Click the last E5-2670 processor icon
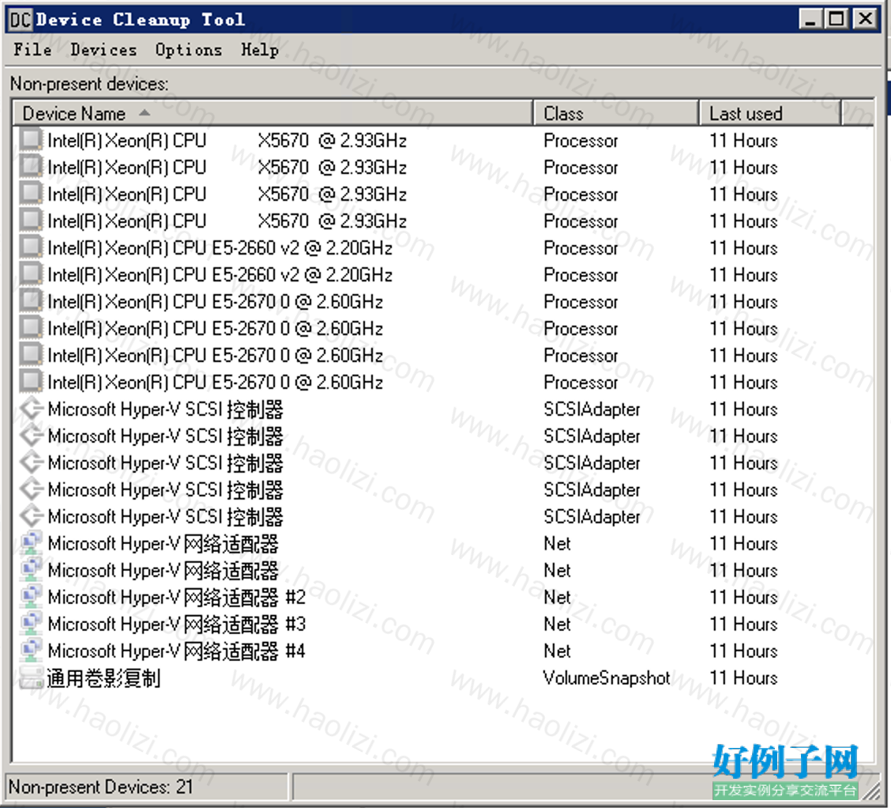Screen dimensions: 891x808 tap(32, 382)
